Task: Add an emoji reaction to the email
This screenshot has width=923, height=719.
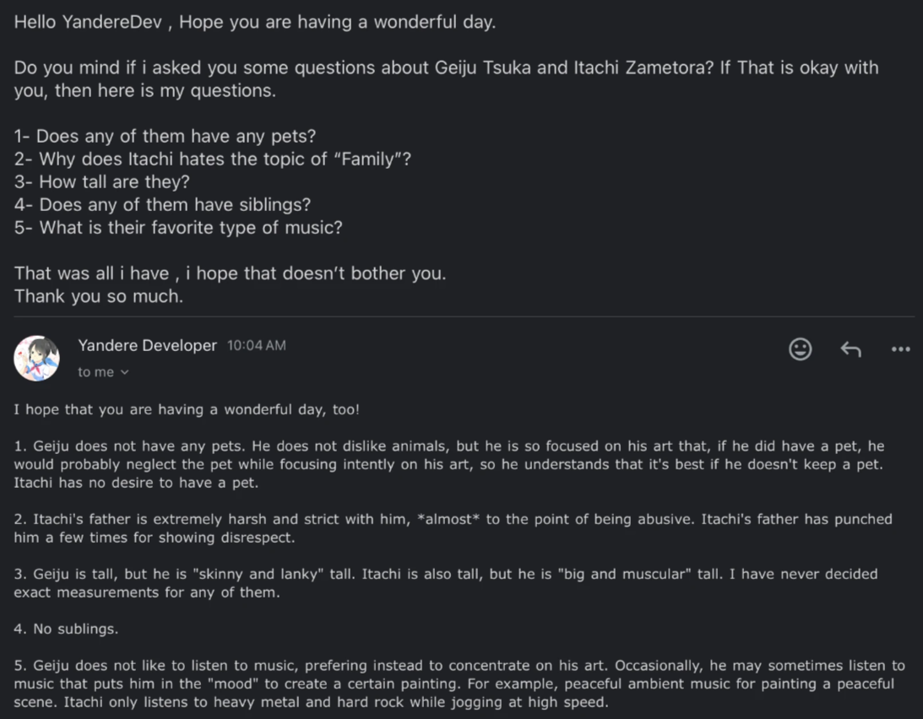Action: pyautogui.click(x=800, y=349)
